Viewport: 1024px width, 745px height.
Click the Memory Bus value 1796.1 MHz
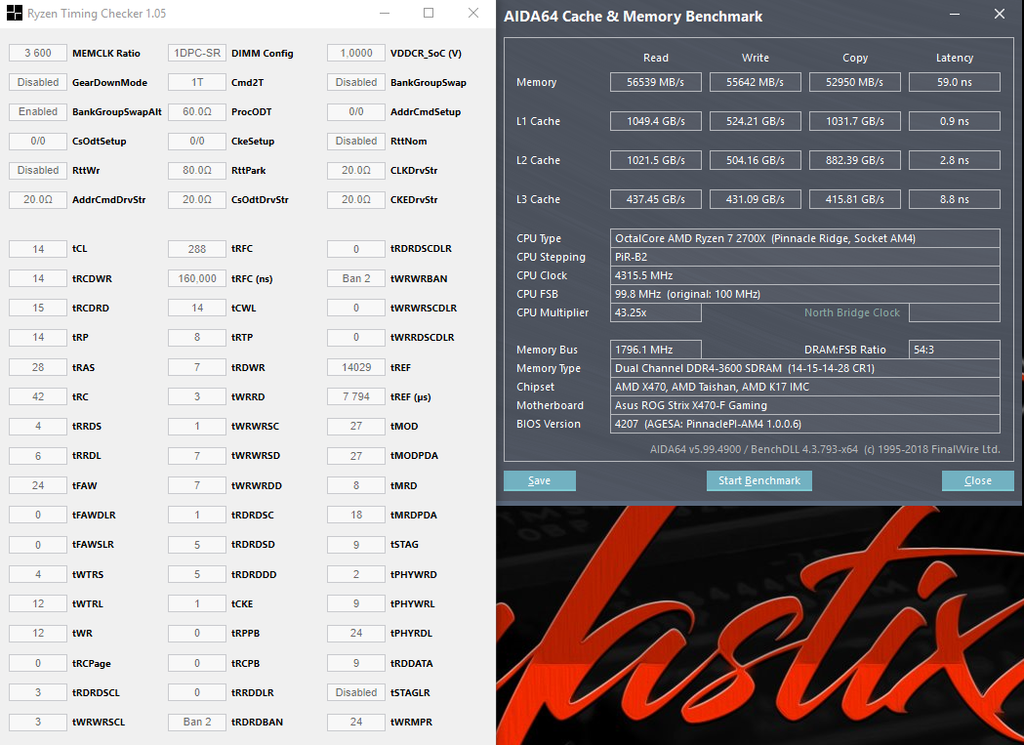point(656,350)
